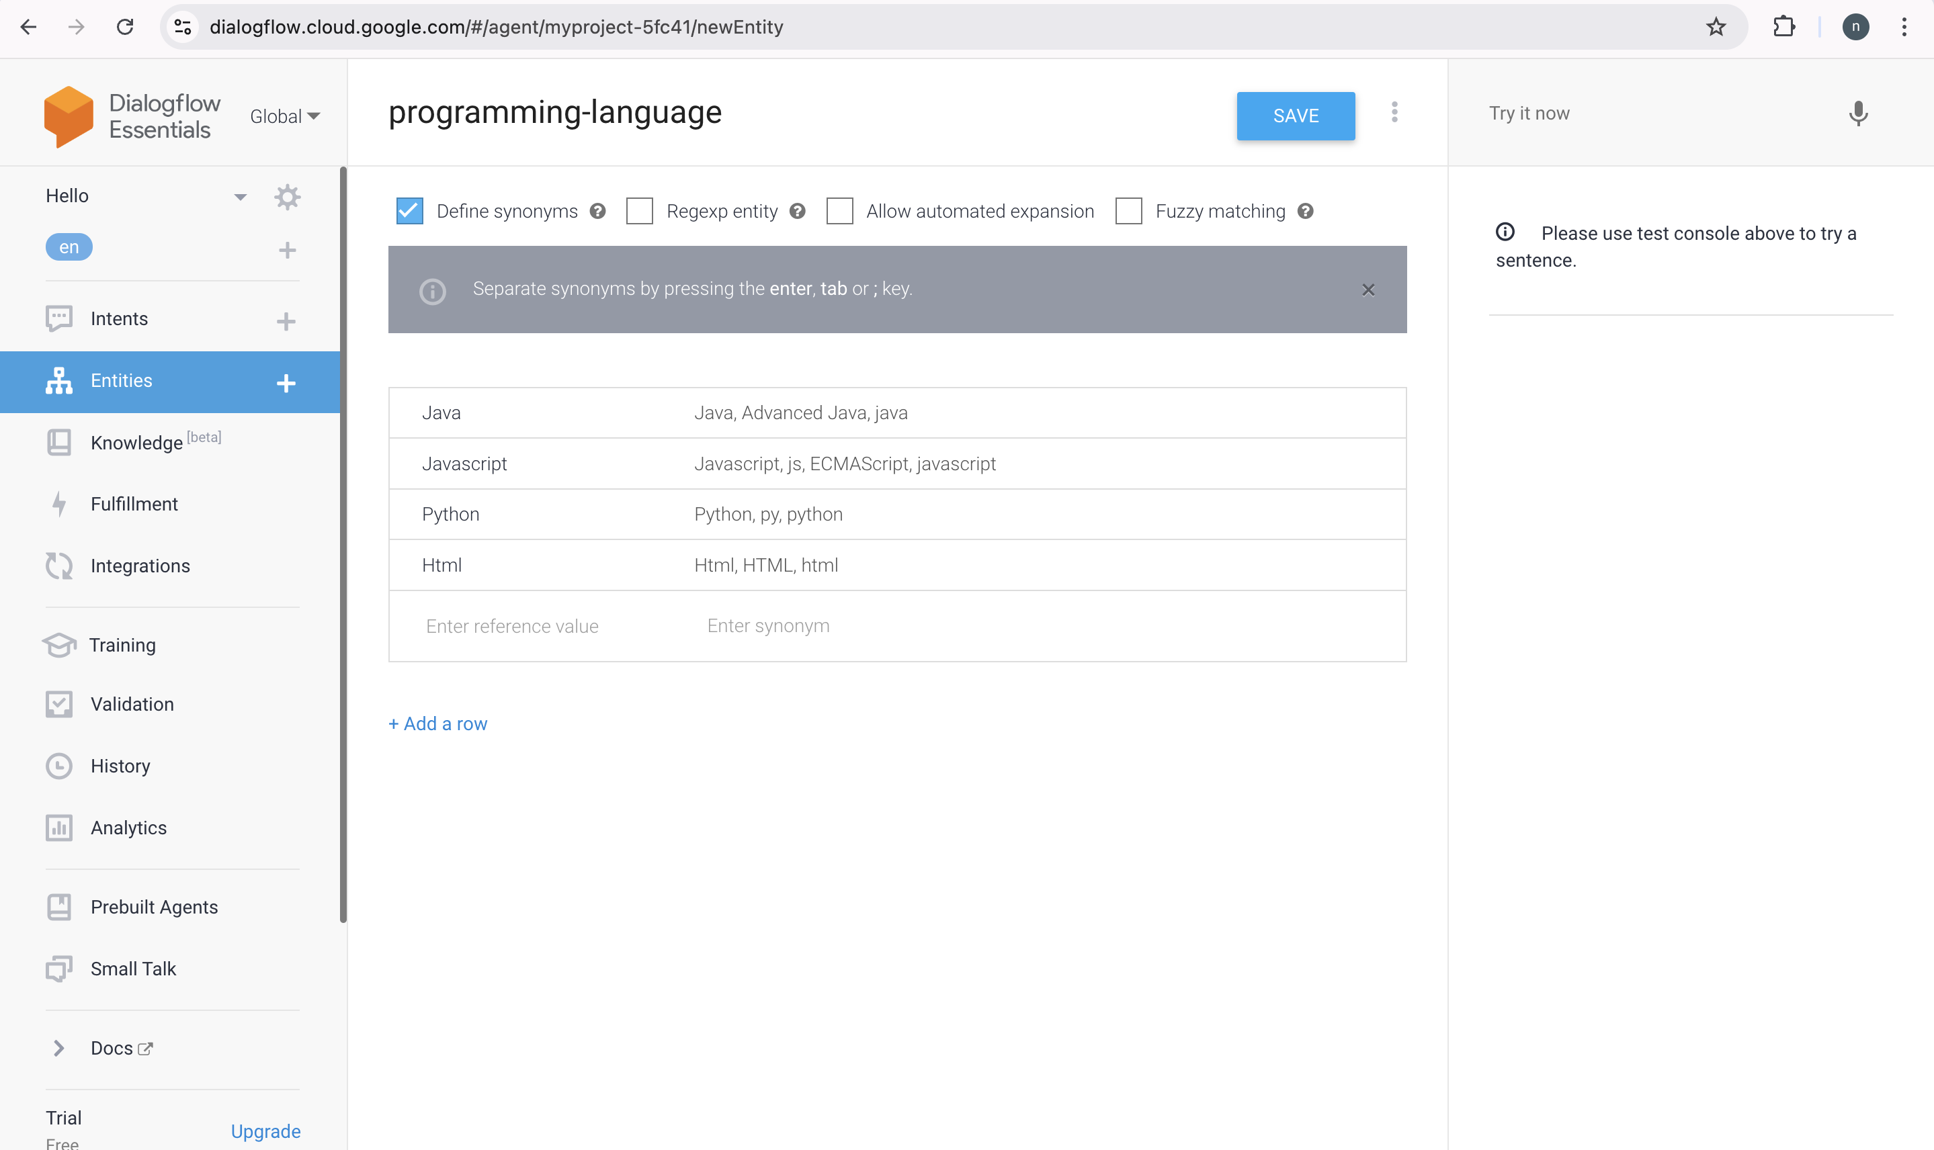This screenshot has height=1150, width=1934.
Task: Click the Training icon in sidebar
Action: tap(58, 644)
